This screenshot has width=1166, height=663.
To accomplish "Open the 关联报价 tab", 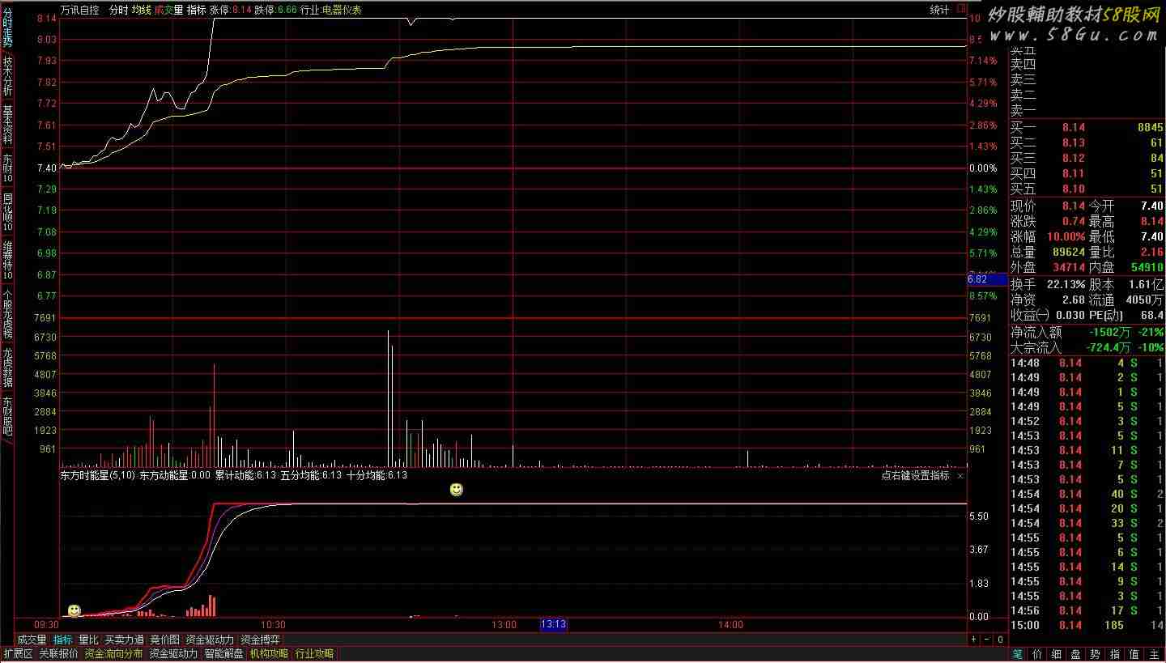I will tap(59, 654).
